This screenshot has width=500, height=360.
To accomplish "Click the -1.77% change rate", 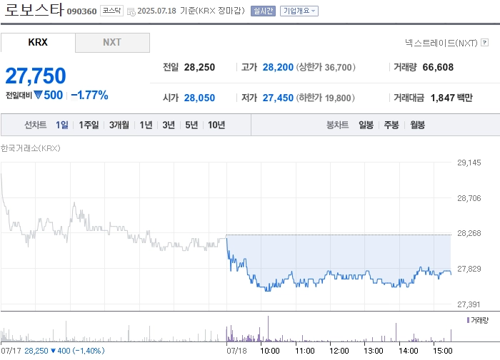I will [x=89, y=95].
